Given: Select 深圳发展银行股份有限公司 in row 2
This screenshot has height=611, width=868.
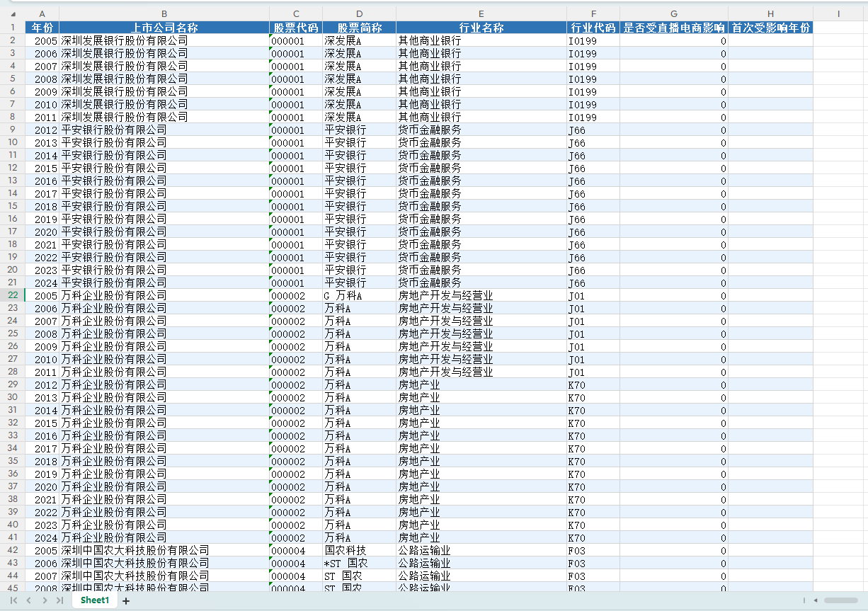Looking at the screenshot, I should point(164,40).
